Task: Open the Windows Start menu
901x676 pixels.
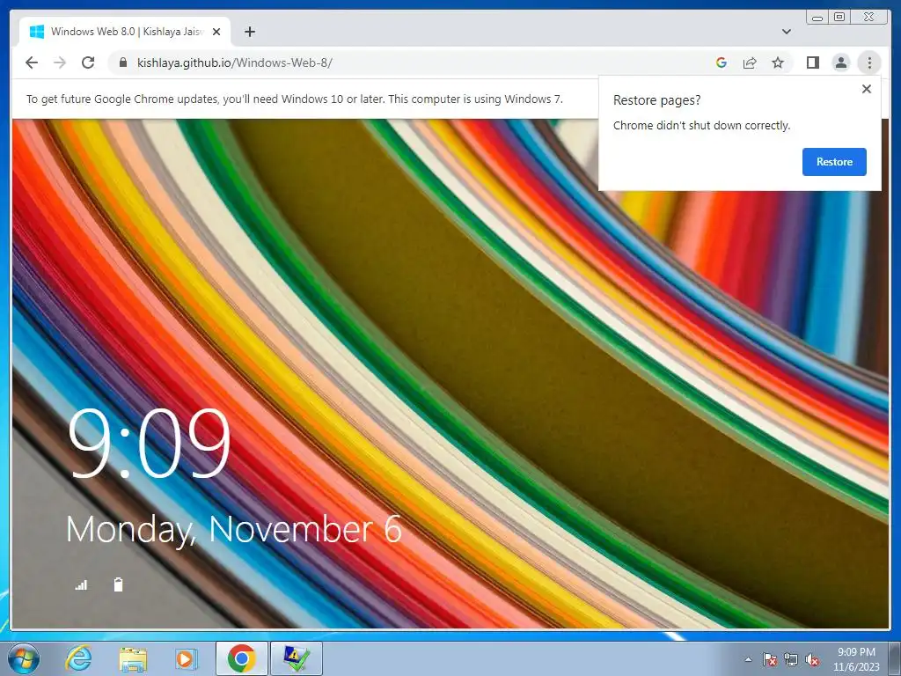Action: [x=24, y=658]
